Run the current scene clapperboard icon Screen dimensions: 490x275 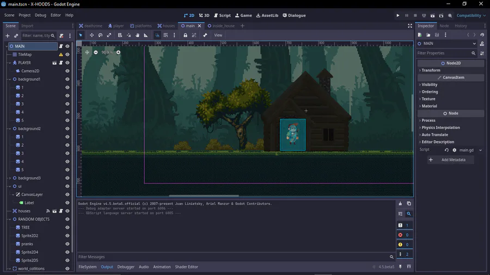click(x=432, y=15)
